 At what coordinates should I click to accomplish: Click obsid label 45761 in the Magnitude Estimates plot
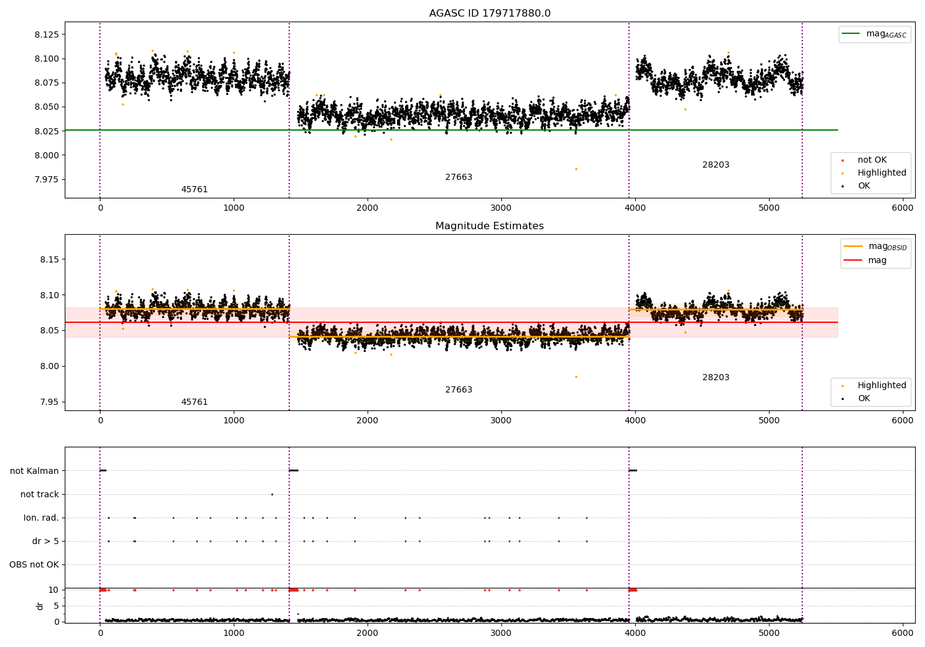(x=194, y=402)
